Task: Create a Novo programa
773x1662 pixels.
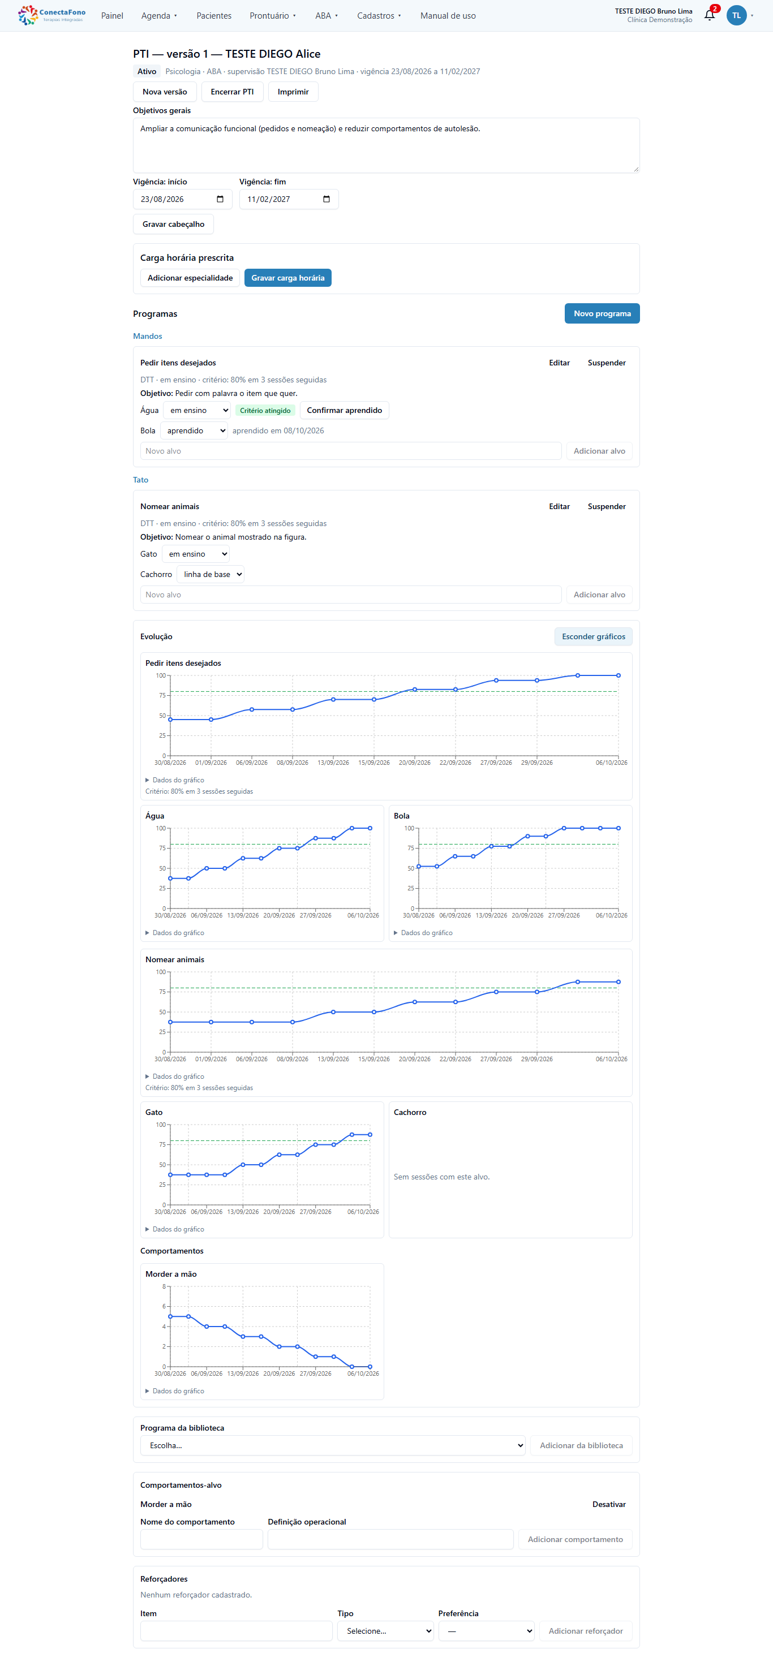Action: [602, 313]
